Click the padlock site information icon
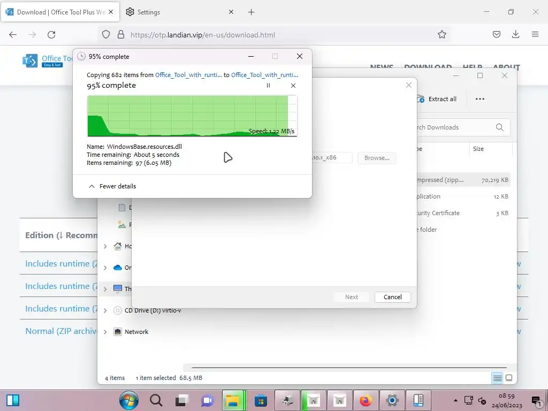This screenshot has width=548, height=411. (120, 35)
